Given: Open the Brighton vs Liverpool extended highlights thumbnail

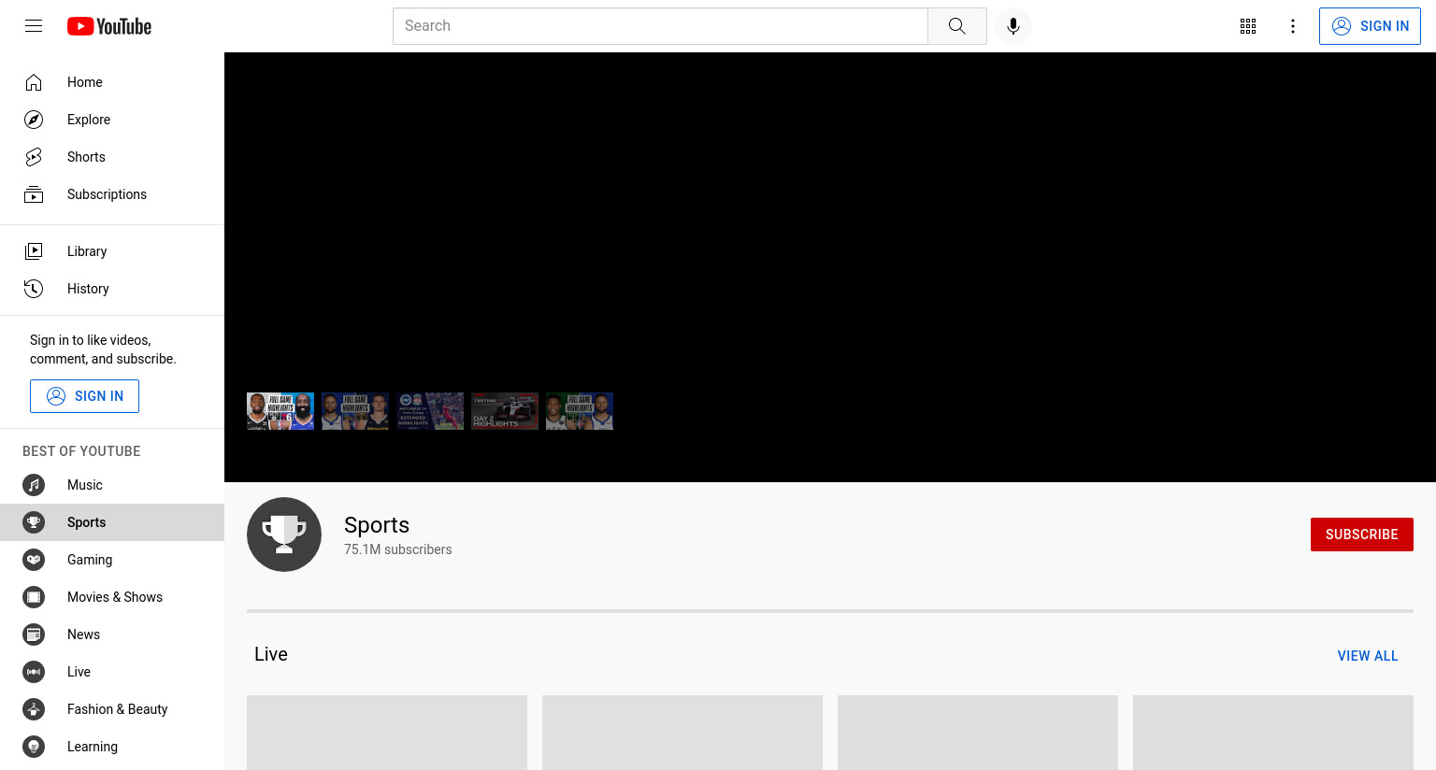Looking at the screenshot, I should pos(430,411).
